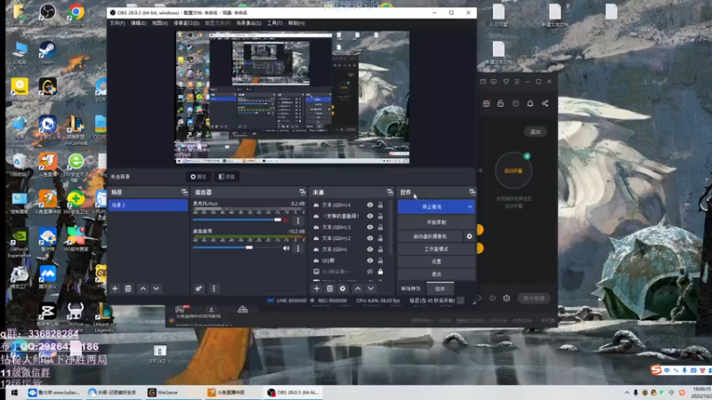Viewport: 712px width, 400px height.
Task: Click the start recording button
Action: click(x=436, y=222)
